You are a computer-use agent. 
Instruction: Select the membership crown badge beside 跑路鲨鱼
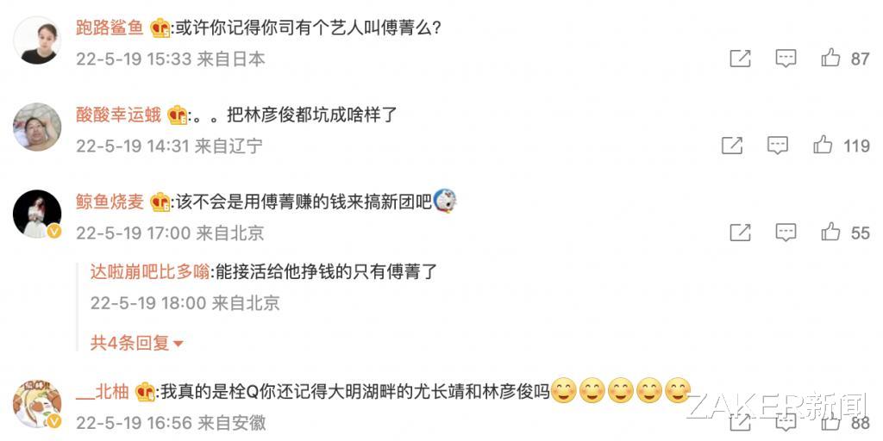point(160,28)
